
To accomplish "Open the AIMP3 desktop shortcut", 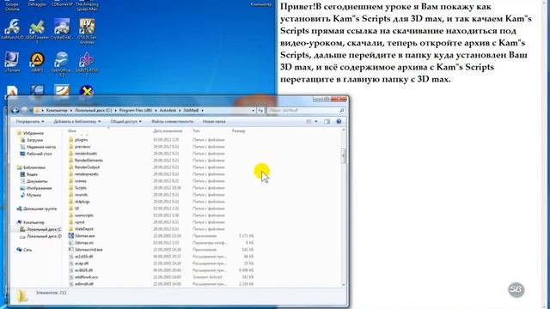I will pos(37,63).
